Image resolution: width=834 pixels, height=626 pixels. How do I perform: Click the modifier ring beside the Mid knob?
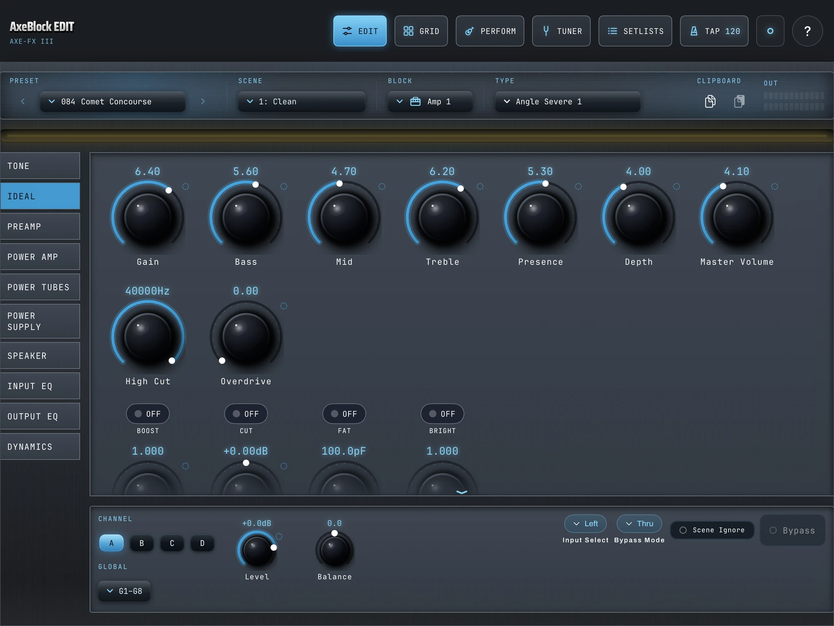[x=382, y=187]
